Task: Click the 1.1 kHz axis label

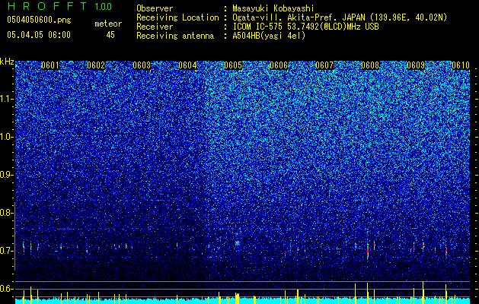Action: point(6,99)
